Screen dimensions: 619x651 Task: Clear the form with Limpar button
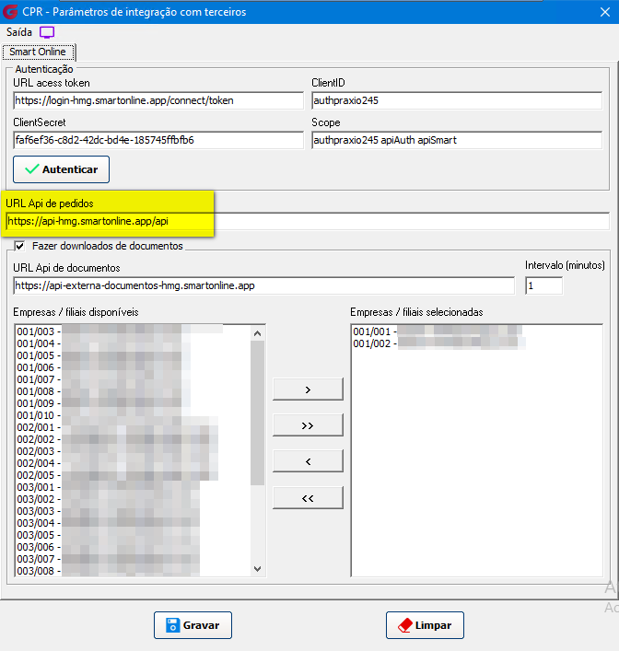click(x=425, y=625)
